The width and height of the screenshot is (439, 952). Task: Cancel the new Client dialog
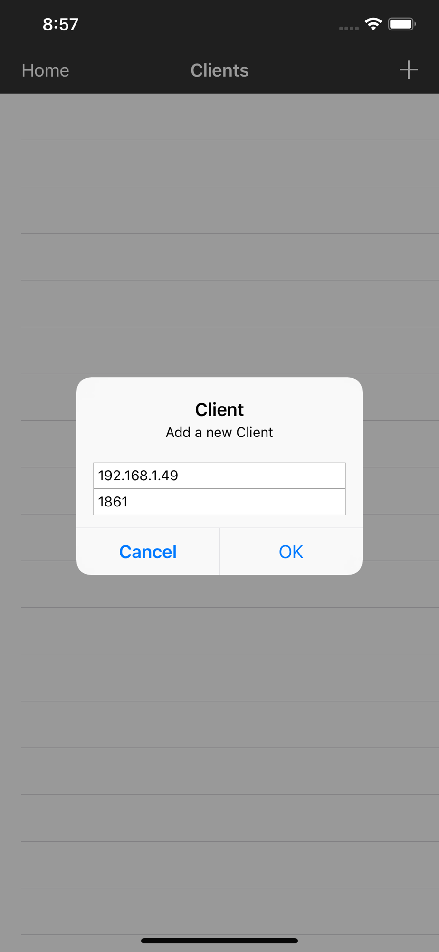pyautogui.click(x=148, y=552)
